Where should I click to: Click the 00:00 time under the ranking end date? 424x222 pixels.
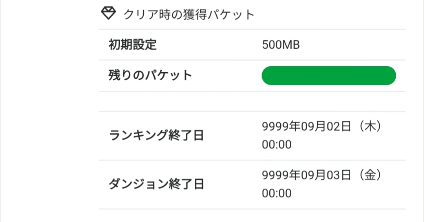click(277, 145)
